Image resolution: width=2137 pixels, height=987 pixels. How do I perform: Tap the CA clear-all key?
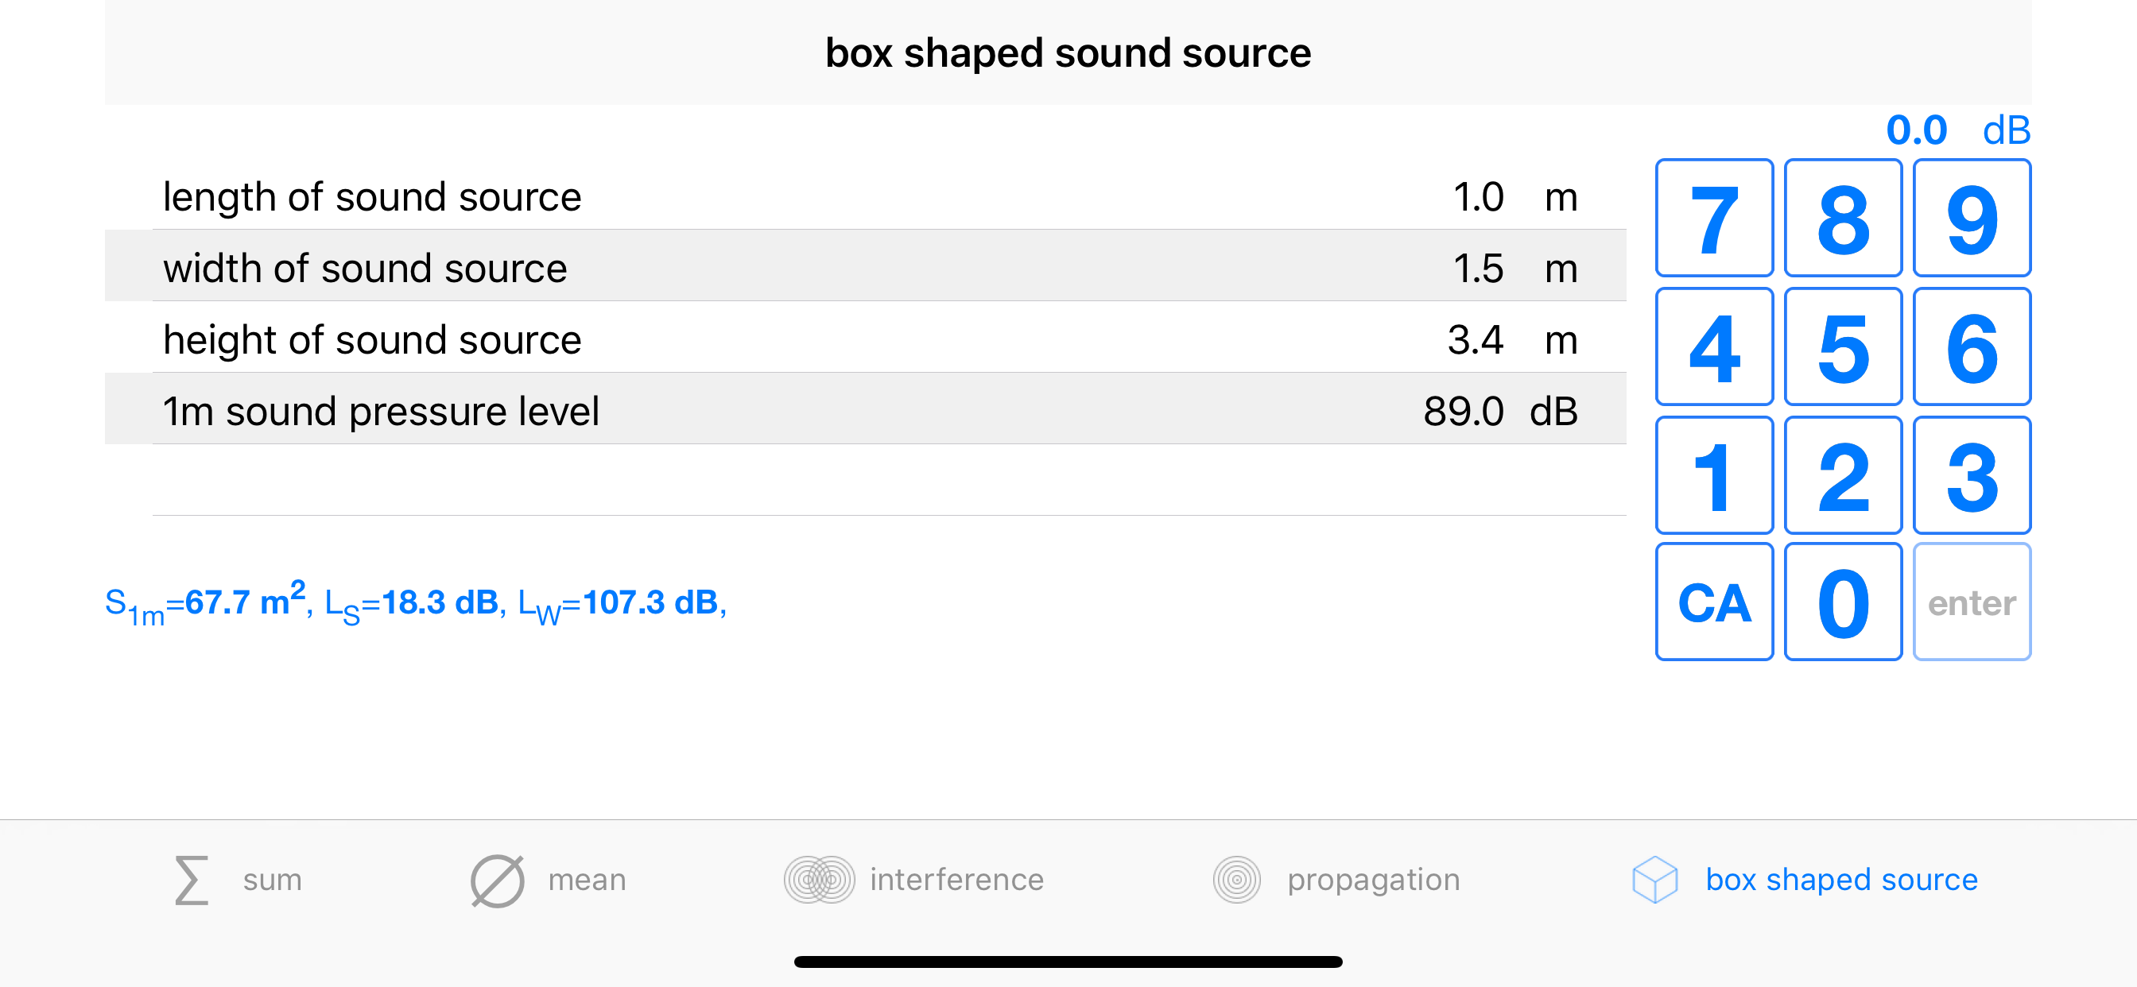pos(1714,602)
